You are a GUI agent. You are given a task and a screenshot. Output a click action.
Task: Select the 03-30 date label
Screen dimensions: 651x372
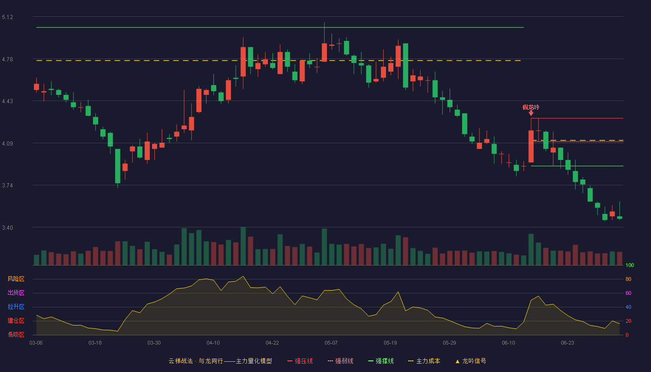coord(154,343)
